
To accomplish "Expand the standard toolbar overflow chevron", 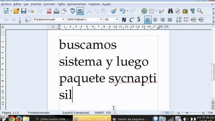I will (213, 9).
